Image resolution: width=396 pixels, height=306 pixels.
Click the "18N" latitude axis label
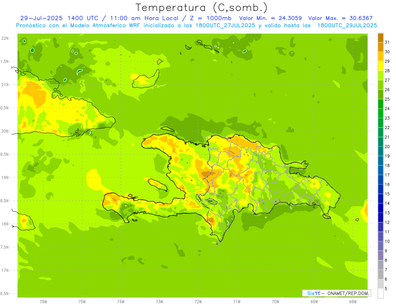tap(6, 224)
